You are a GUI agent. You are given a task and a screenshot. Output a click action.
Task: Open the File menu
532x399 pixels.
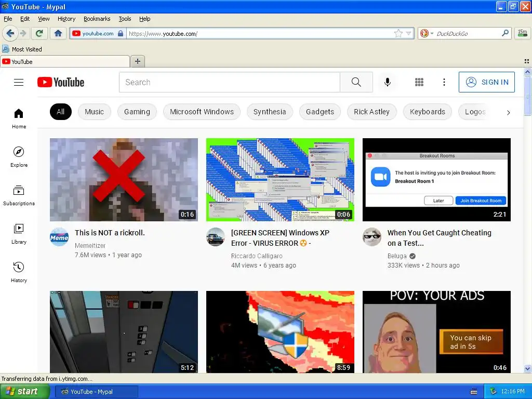click(x=8, y=19)
